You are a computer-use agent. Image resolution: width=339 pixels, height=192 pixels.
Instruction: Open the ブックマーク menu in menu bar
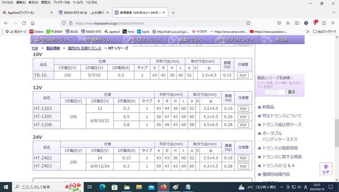point(62,2)
